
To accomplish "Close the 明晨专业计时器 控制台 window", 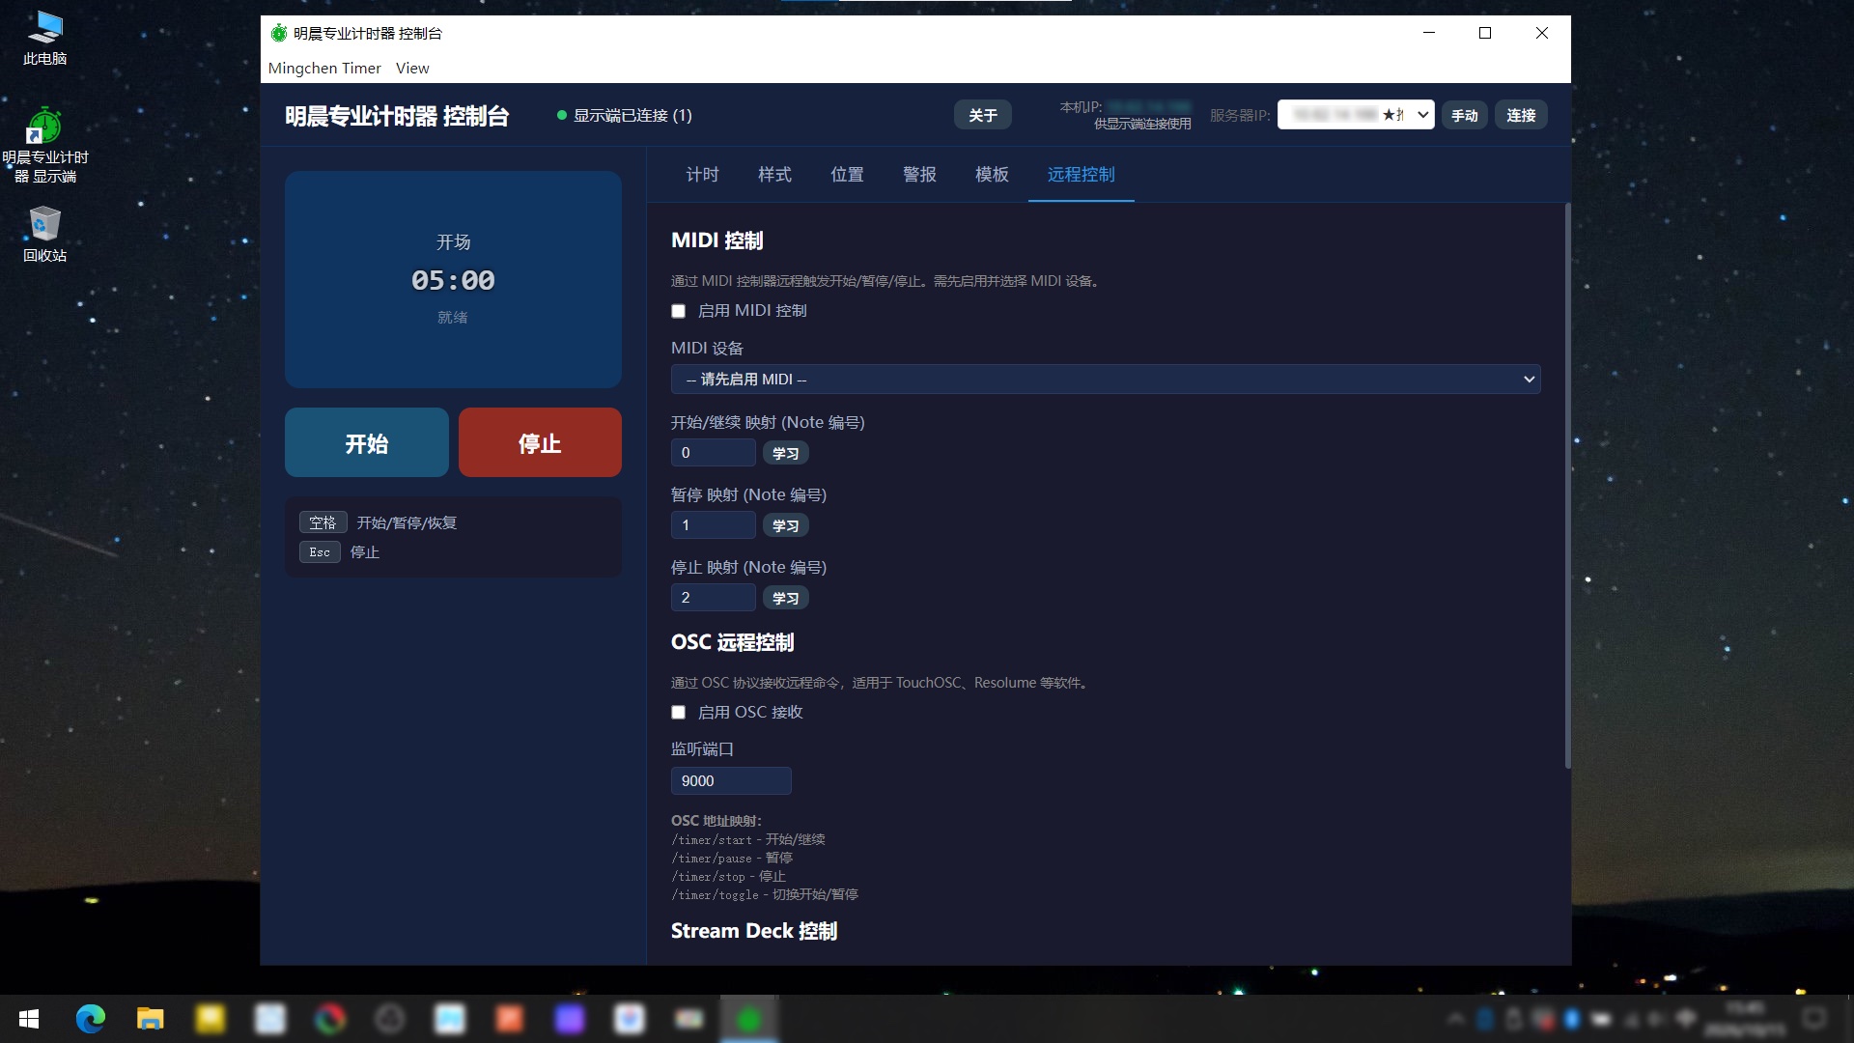I will tap(1542, 33).
